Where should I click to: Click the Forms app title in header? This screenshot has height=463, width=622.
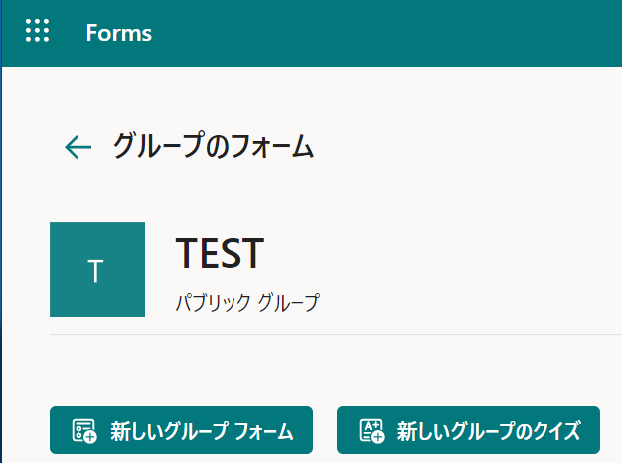(118, 33)
